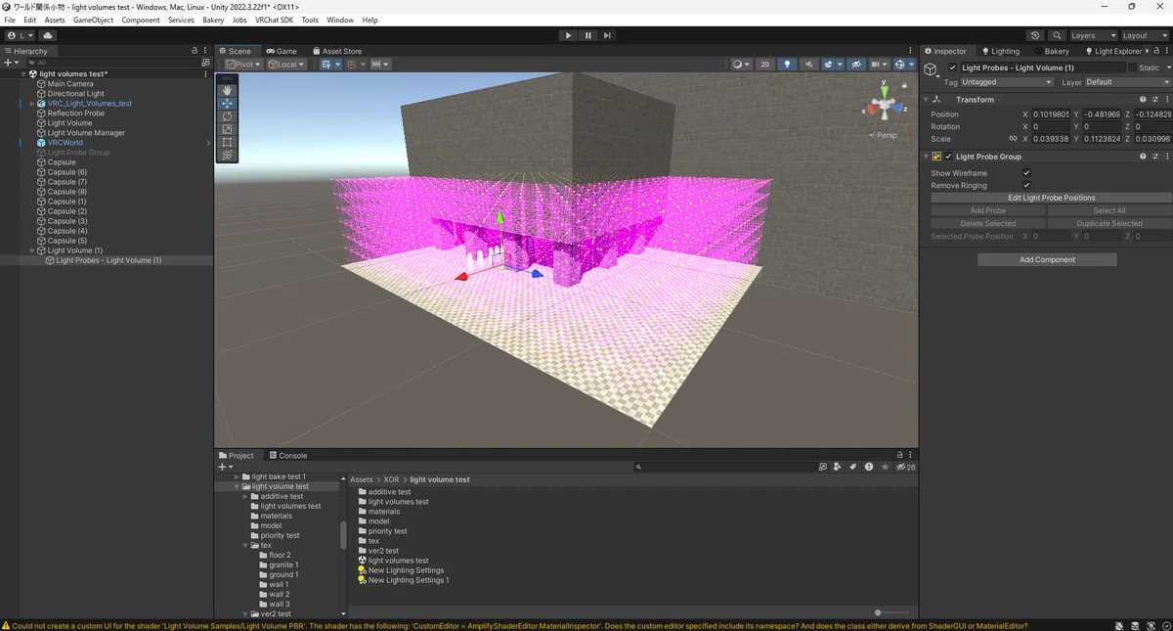Select the Rect tool
1173x631 pixels.
pos(227,142)
